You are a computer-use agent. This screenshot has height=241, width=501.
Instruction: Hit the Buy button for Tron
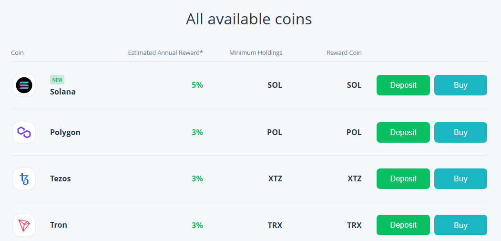(460, 225)
